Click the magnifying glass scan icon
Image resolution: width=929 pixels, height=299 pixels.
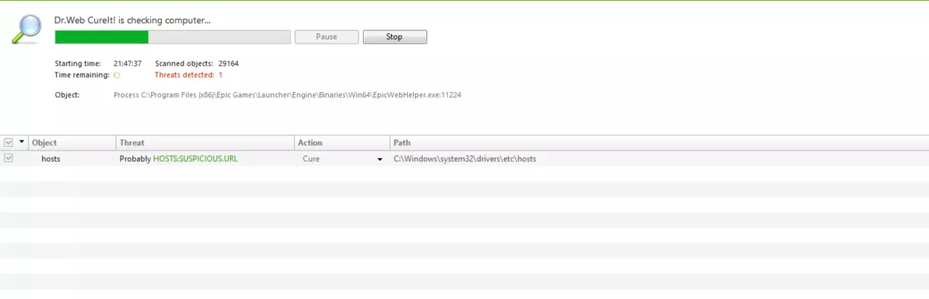(28, 30)
